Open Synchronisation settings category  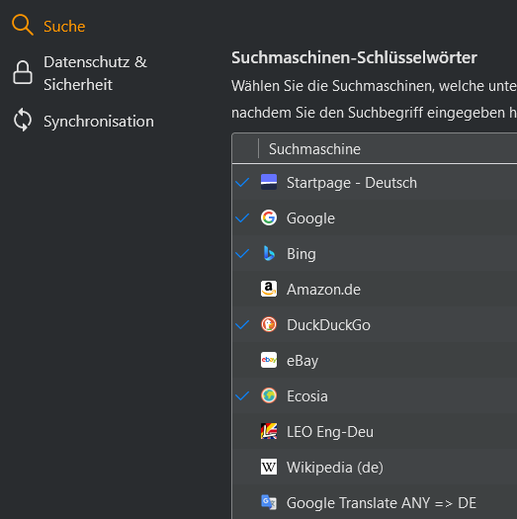click(99, 122)
